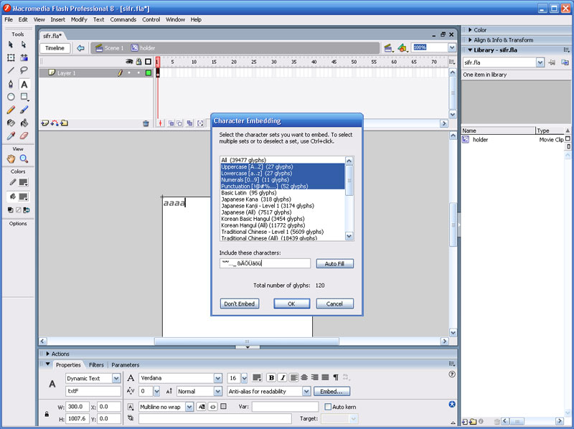The height and width of the screenshot is (429, 574).
Task: Select the Text tool
Action: tap(24, 84)
